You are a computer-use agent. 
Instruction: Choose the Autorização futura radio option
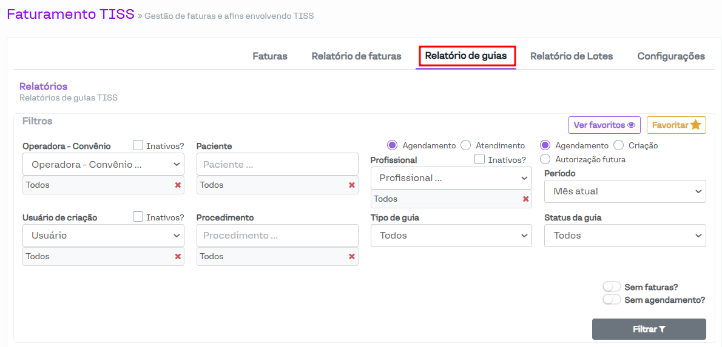coord(545,159)
